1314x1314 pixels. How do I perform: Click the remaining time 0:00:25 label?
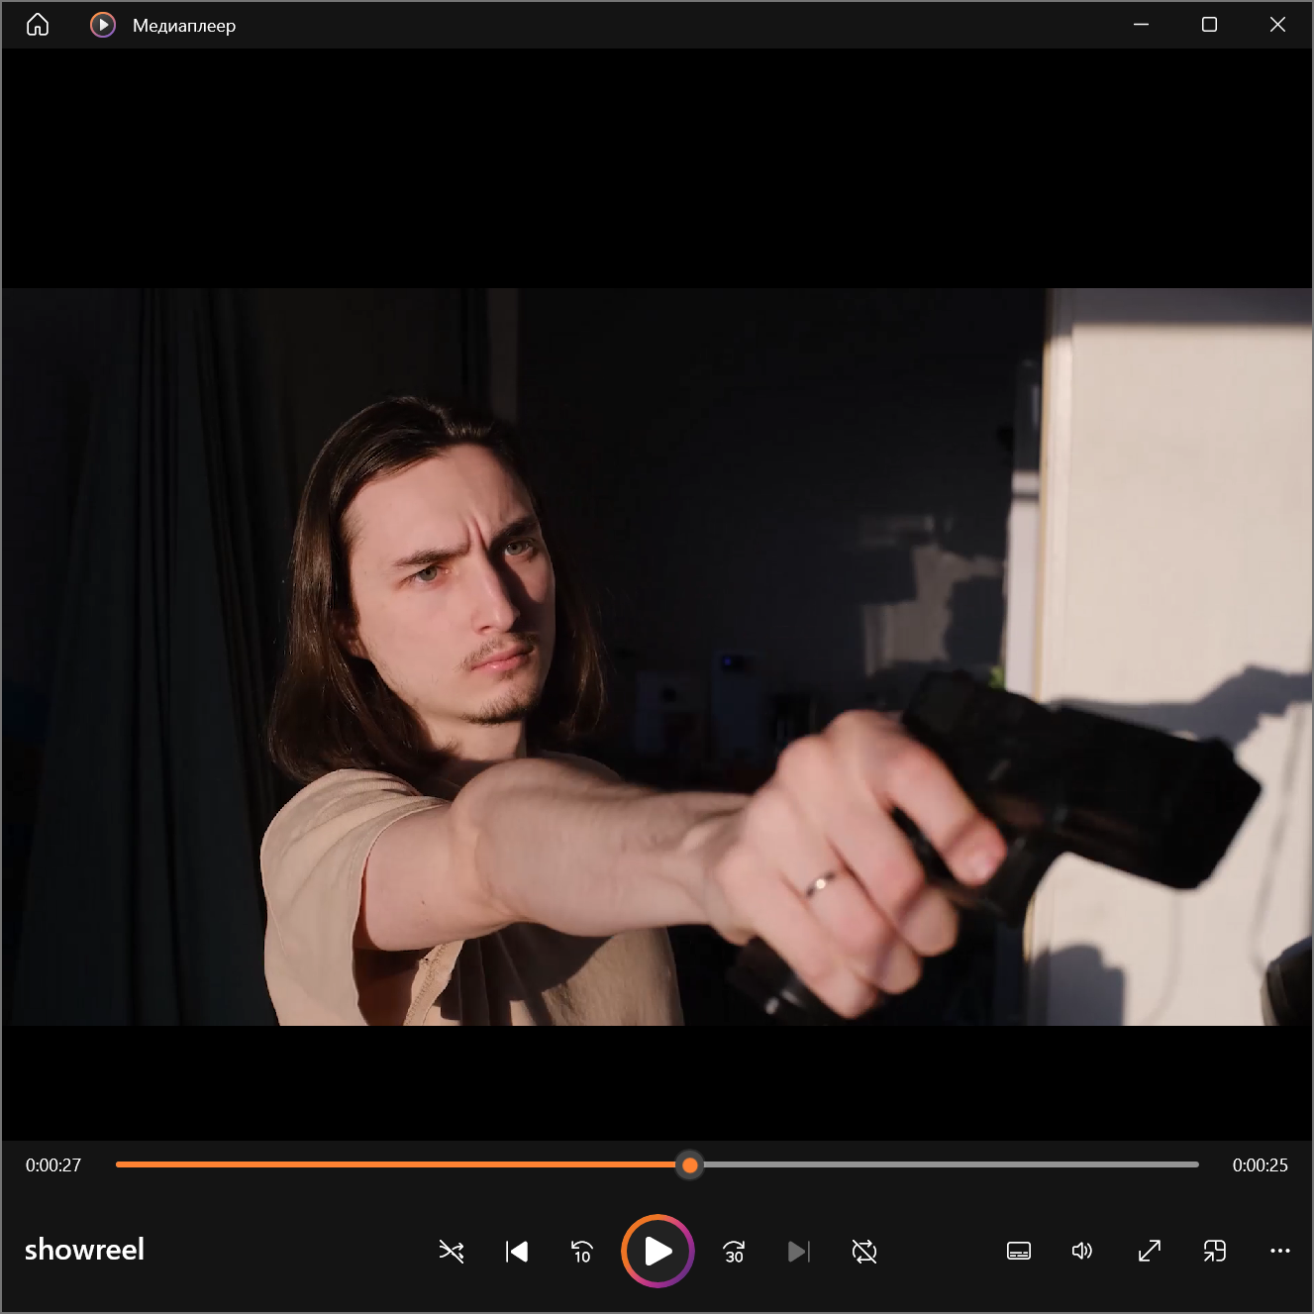pos(1261,1165)
